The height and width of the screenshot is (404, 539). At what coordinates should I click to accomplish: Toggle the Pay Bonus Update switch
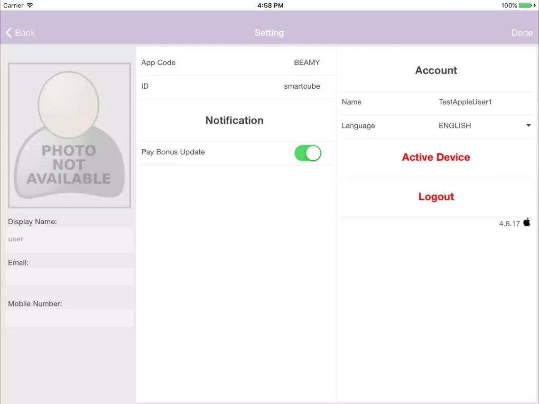click(x=307, y=153)
